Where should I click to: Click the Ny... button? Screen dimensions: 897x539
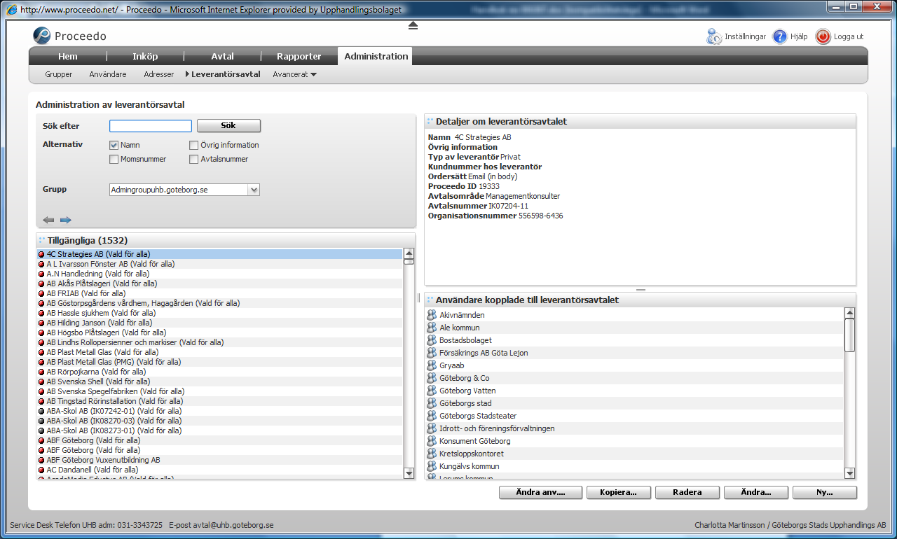(x=825, y=492)
